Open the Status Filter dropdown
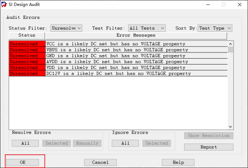The height and width of the screenshot is (168, 248). coord(66,28)
